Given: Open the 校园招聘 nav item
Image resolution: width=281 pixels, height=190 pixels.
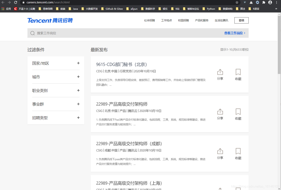Looking at the screenshot, I should (183, 21).
